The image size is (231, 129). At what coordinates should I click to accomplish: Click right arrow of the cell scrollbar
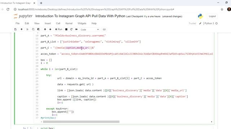coord(212,122)
